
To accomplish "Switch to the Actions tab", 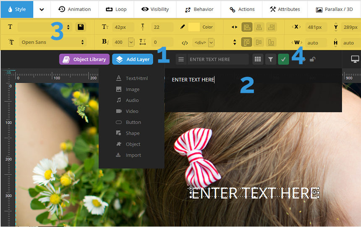I will (242, 9).
